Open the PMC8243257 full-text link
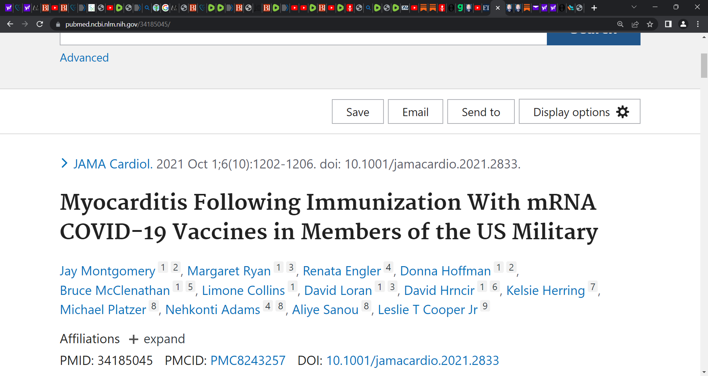Screen dimensions: 708x376 coord(248,360)
